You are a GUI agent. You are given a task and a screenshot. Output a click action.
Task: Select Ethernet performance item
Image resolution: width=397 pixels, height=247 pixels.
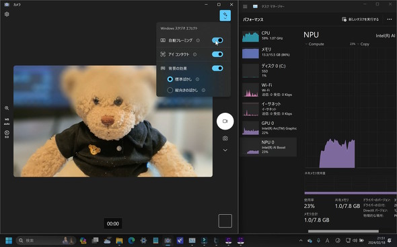(x=268, y=109)
